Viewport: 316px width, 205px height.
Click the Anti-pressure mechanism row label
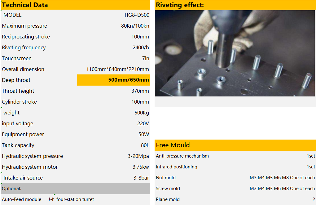pos(182,156)
